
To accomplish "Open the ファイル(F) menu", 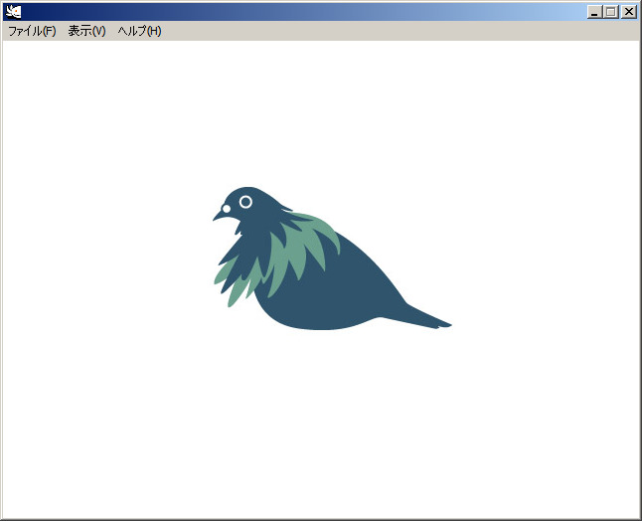I will (32, 31).
